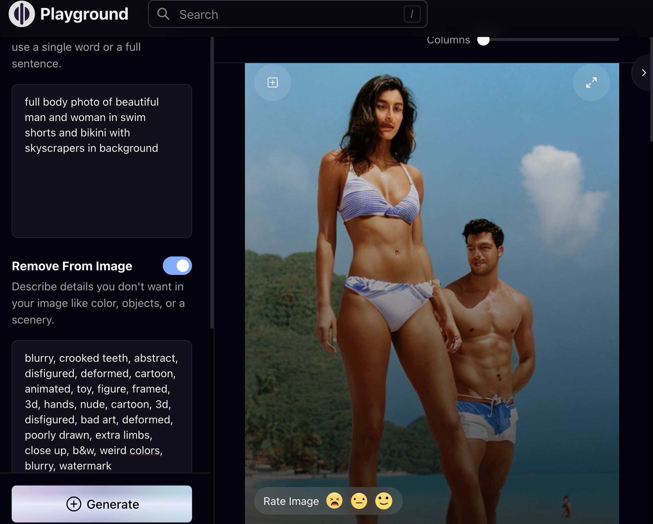Viewport: 653px width, 524px height.
Task: Rate image with the smiling face emoji
Action: (384, 501)
